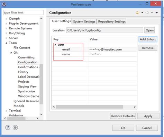Click the Open button next to Location
The image size is (164, 137).
(x=149, y=30)
